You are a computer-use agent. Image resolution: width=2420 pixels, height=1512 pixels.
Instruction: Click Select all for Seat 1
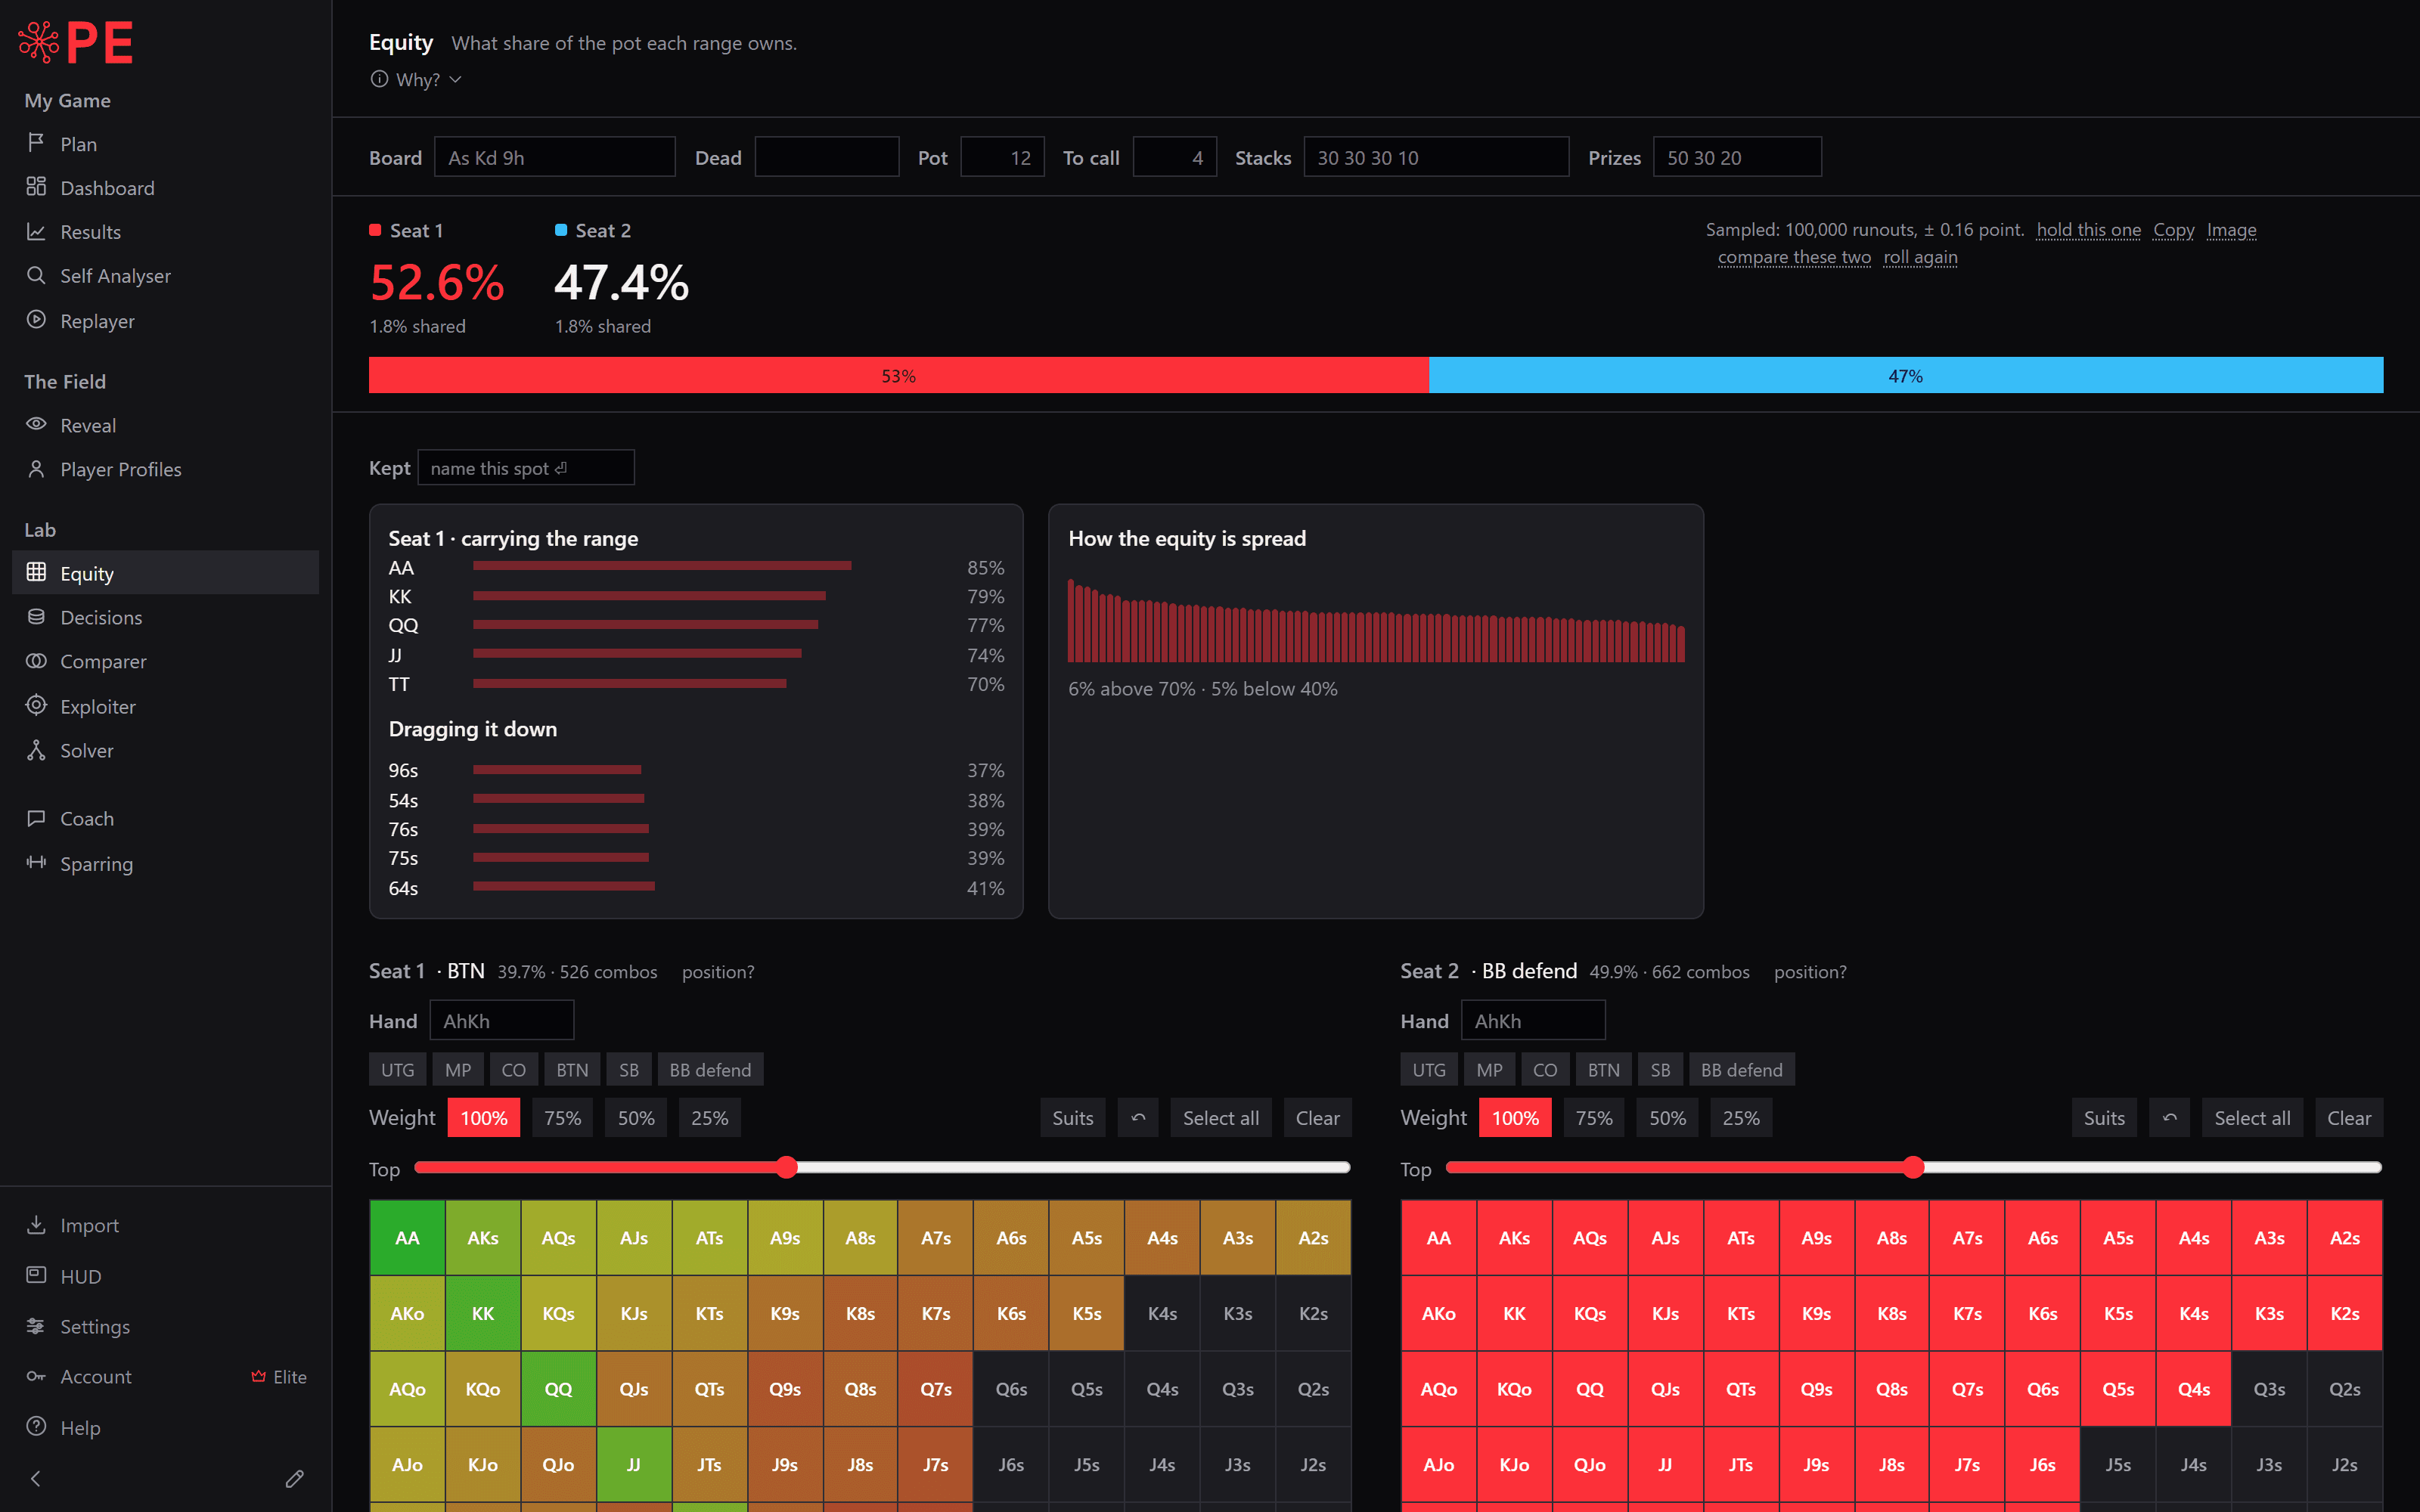[x=1220, y=1118]
